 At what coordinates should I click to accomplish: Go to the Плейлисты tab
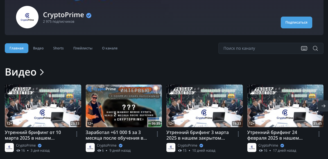83,48
